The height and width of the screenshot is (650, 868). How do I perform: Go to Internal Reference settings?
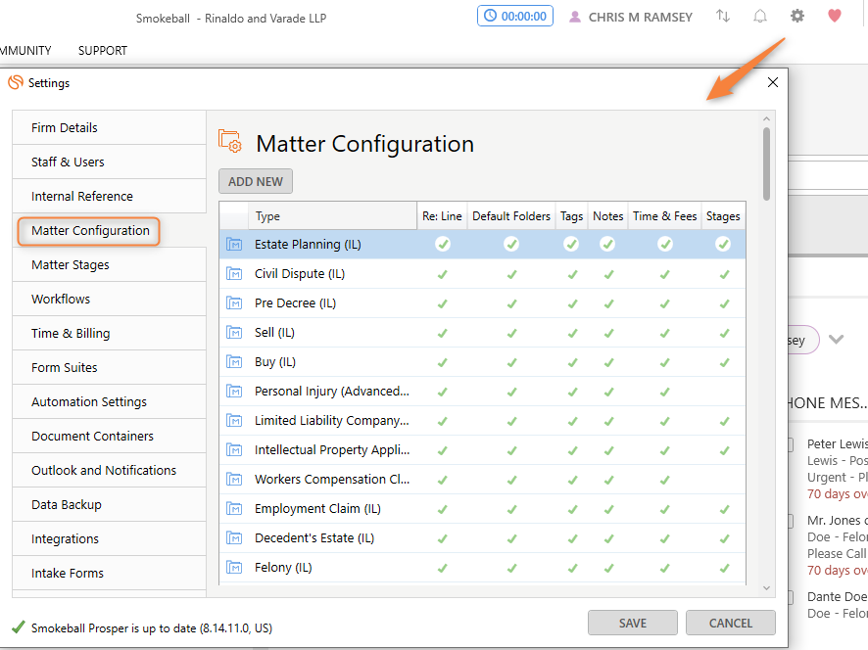pyautogui.click(x=110, y=197)
